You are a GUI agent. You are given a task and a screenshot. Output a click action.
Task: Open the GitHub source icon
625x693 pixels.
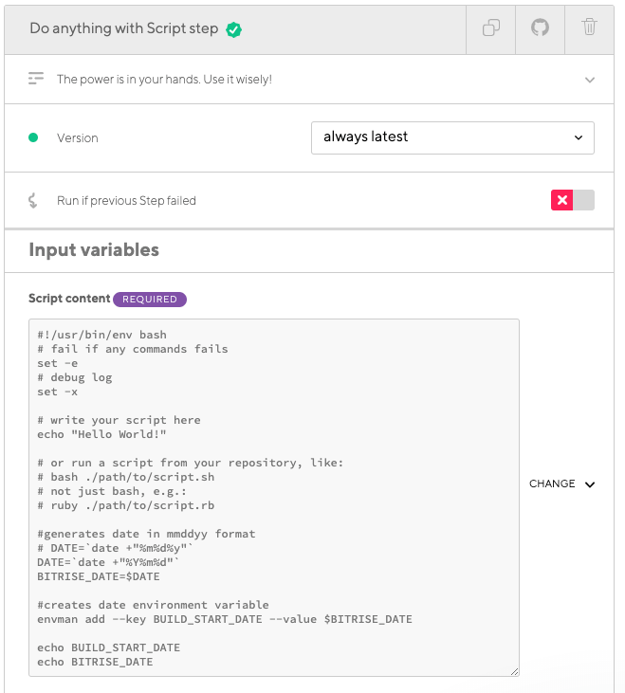[x=540, y=27]
